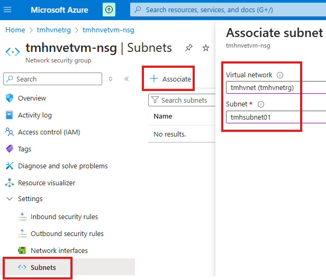The image size is (326, 280).
Task: Open the Virtual network dropdown tmhvnet
Action: tap(276, 87)
